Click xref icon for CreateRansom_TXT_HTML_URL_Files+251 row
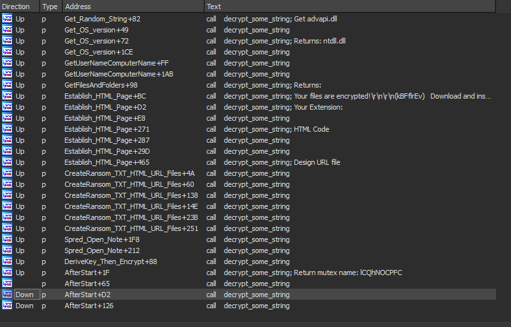 click(x=7, y=229)
